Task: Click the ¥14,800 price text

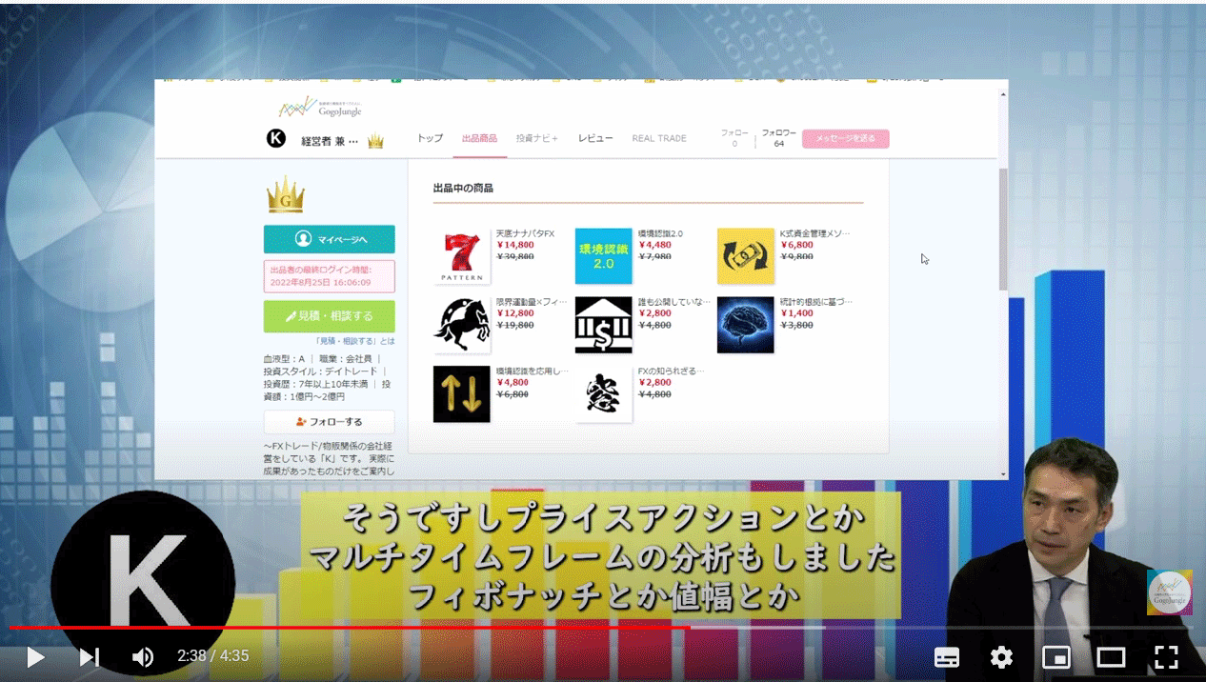Action: (515, 245)
